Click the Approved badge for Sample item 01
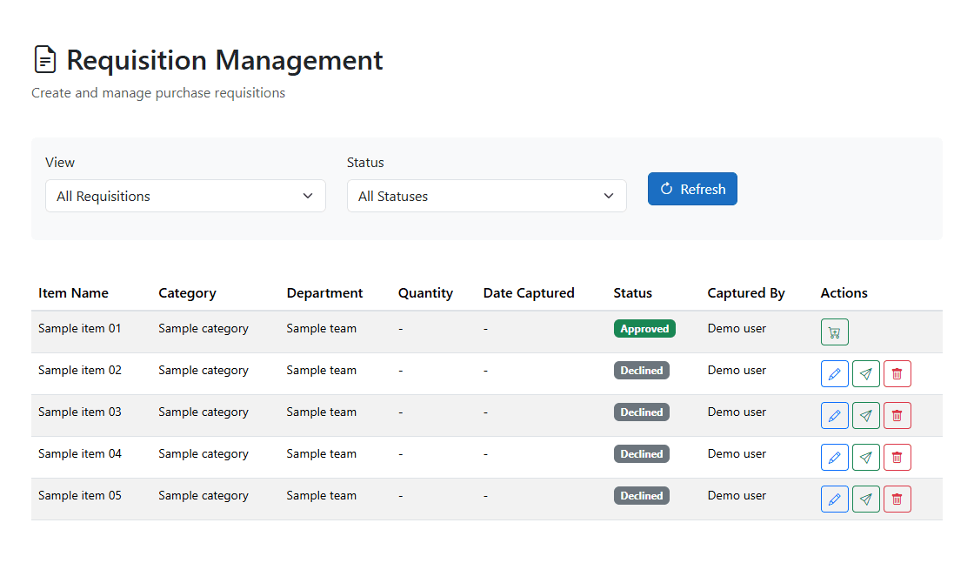Screen dimensions: 974x563 point(644,329)
